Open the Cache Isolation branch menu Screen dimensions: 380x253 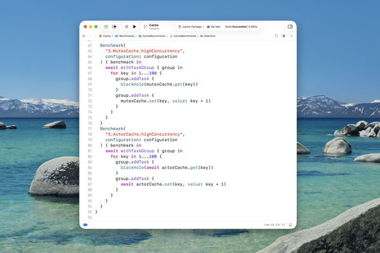click(x=154, y=26)
